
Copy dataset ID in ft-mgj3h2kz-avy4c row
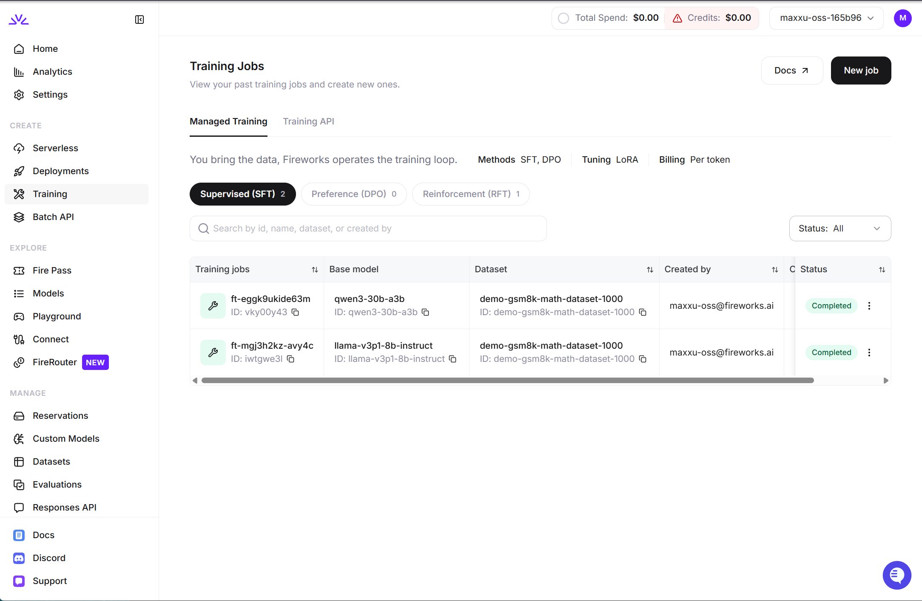tap(643, 359)
